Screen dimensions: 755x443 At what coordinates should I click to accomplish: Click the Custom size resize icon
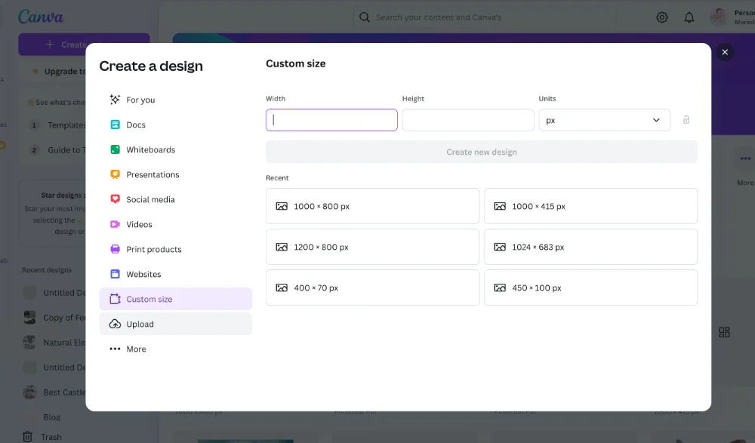(115, 299)
